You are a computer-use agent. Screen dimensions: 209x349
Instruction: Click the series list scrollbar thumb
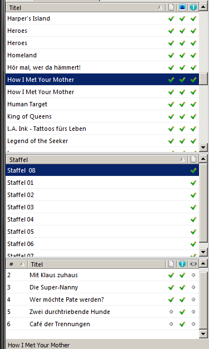click(x=203, y=78)
